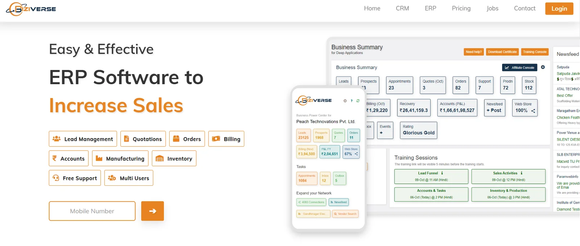The image size is (580, 246).
Task: Click the Lead Management users icon
Action: pos(57,139)
